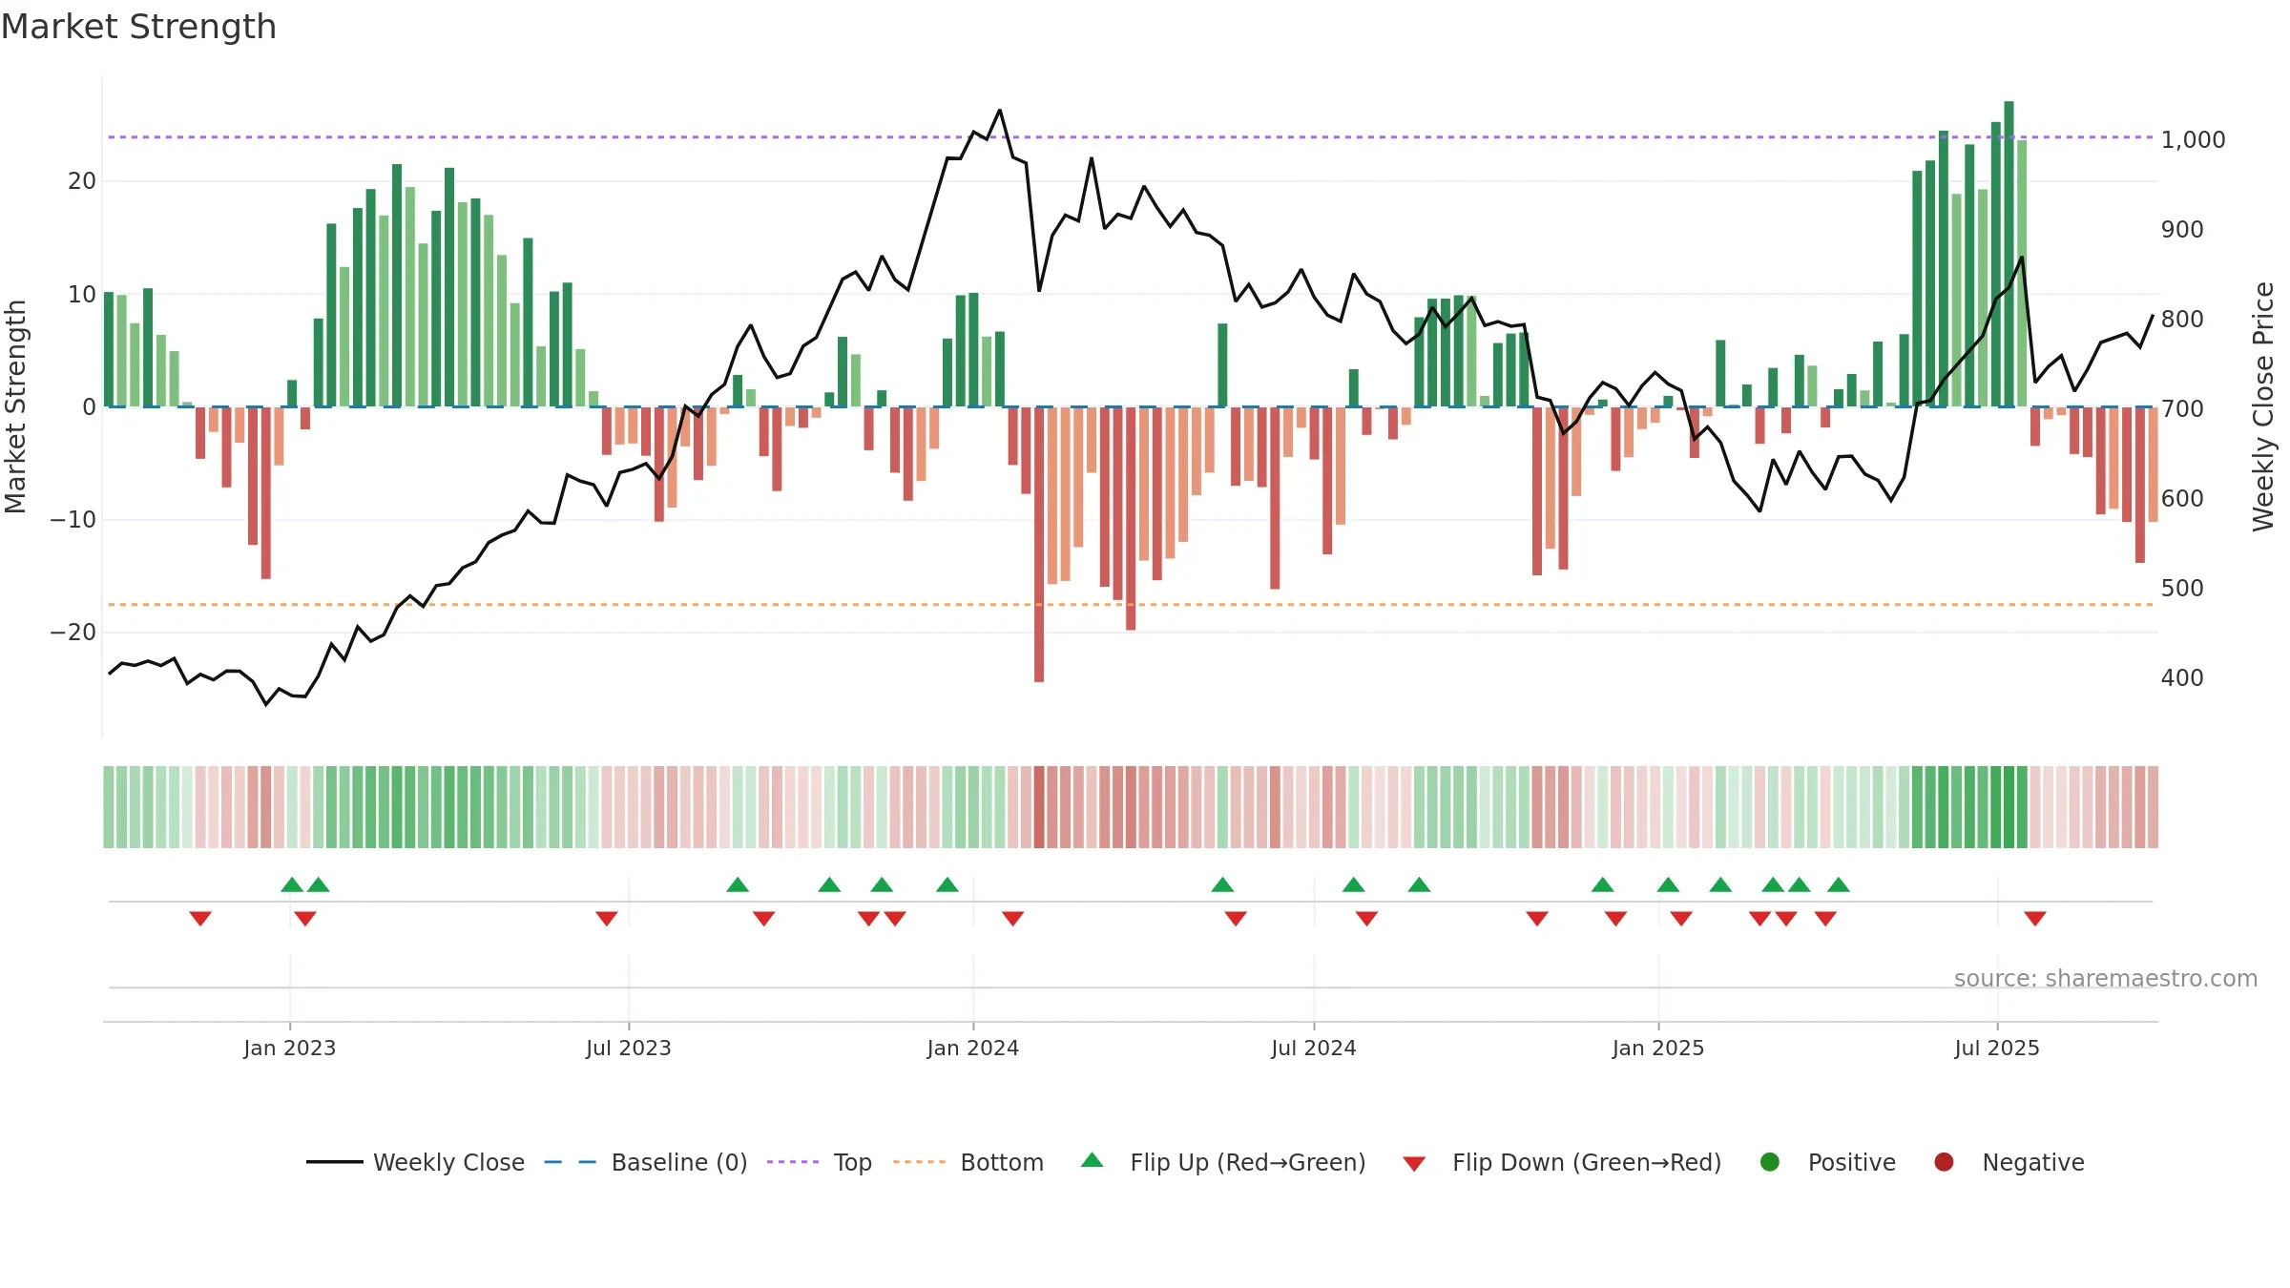Click the green Positive circle swatch
Viewport: 2290px width, 1288px height.
click(x=1770, y=1162)
